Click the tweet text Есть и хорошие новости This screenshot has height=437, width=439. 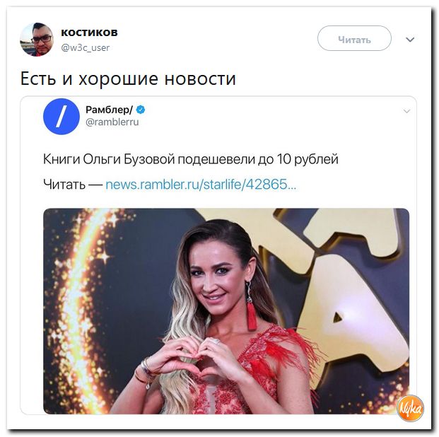point(128,78)
